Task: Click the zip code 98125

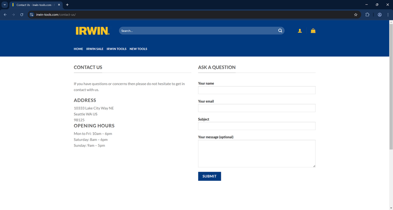Action: (x=79, y=120)
